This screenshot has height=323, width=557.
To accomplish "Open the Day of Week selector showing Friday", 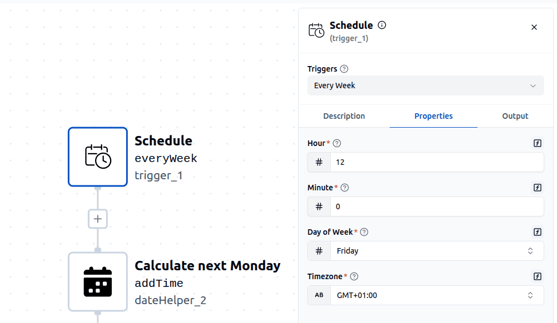I will click(438, 250).
